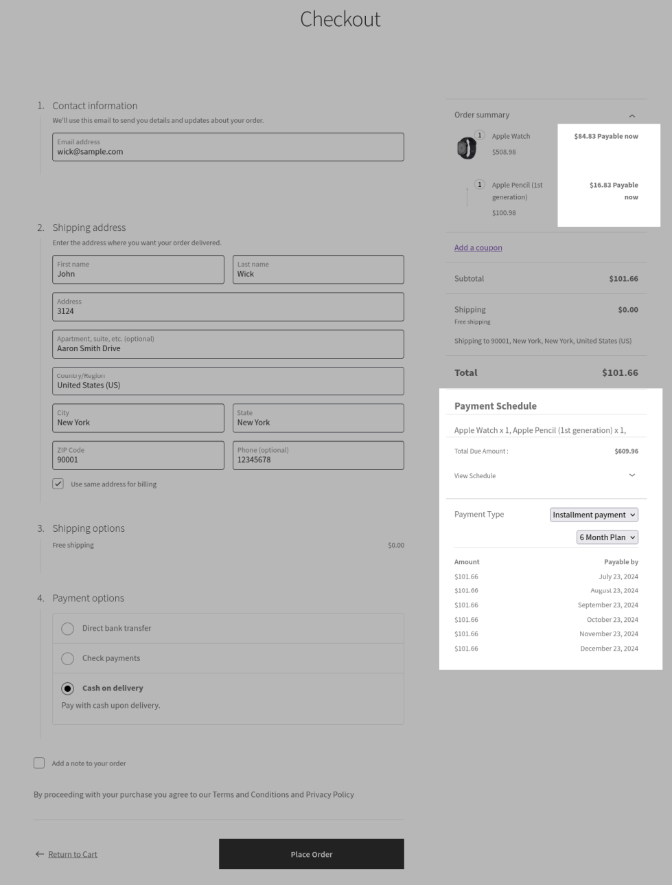Click the Add a coupon link
This screenshot has width=672, height=885.
[x=478, y=247]
